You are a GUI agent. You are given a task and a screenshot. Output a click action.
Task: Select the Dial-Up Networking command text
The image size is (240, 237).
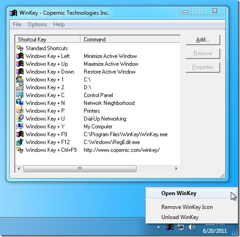(105, 119)
